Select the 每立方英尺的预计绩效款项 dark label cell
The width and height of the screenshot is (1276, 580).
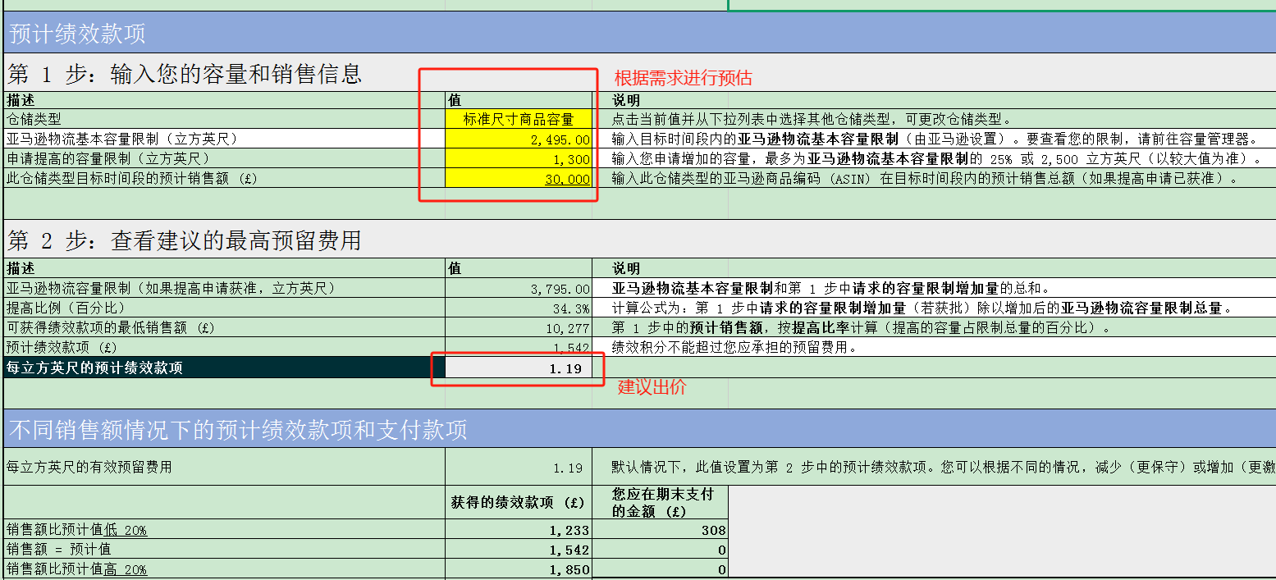(x=223, y=368)
